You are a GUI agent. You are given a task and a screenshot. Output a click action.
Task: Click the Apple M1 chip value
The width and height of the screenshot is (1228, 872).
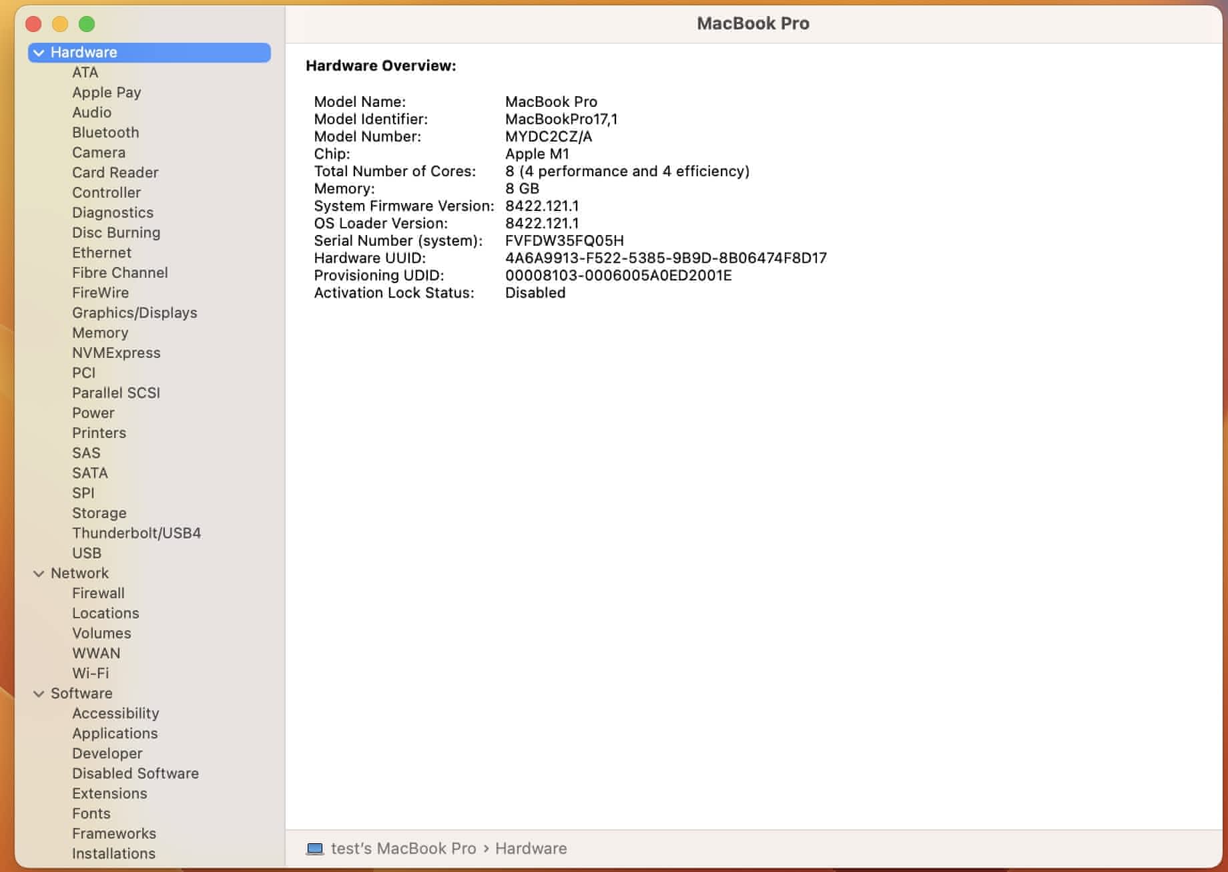[x=537, y=154]
